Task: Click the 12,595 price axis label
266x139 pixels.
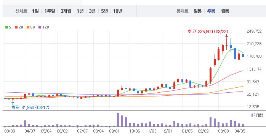Action: point(253,107)
